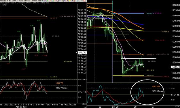
Task: Click the circled '1541 TD' label, right panel
Action: point(156,86)
